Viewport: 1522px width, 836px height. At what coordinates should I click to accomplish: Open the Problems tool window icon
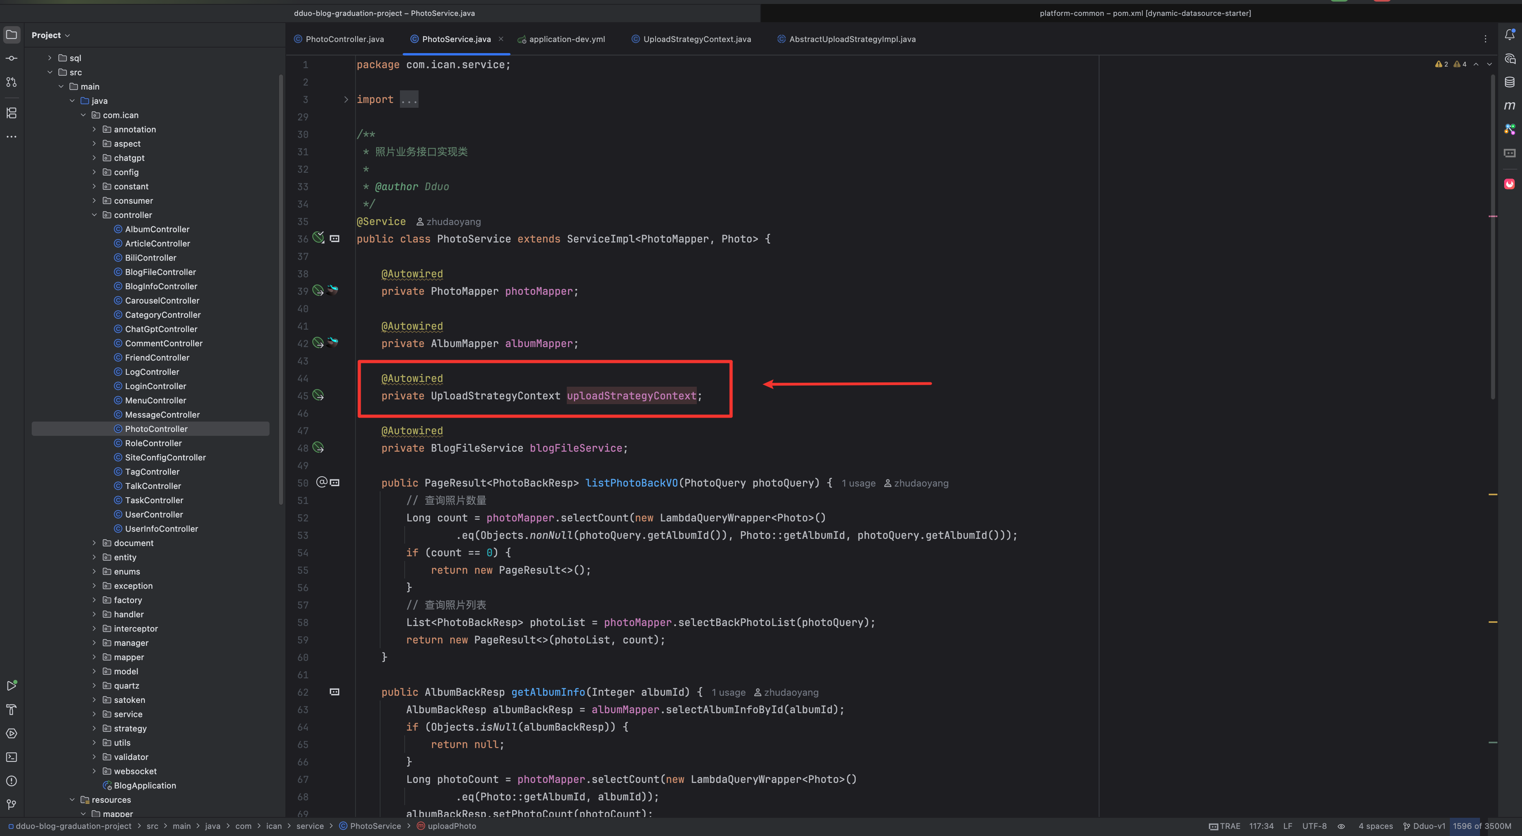point(11,781)
